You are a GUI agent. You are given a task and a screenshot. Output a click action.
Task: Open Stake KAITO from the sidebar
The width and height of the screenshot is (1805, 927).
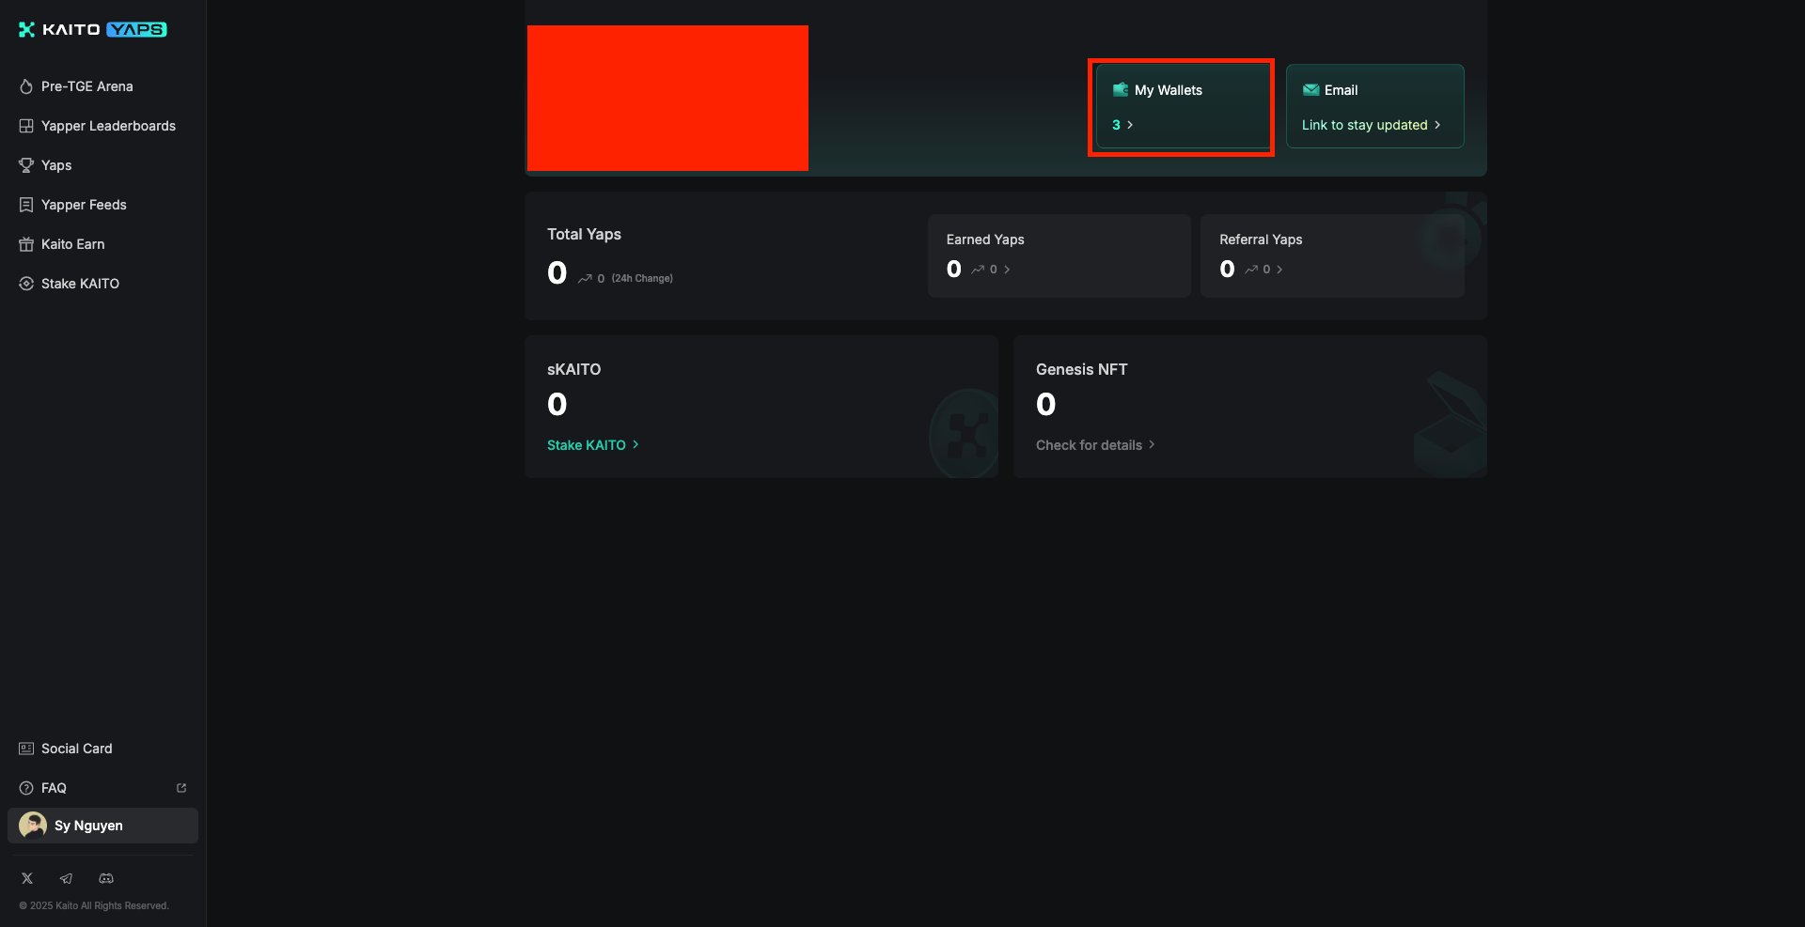80,284
